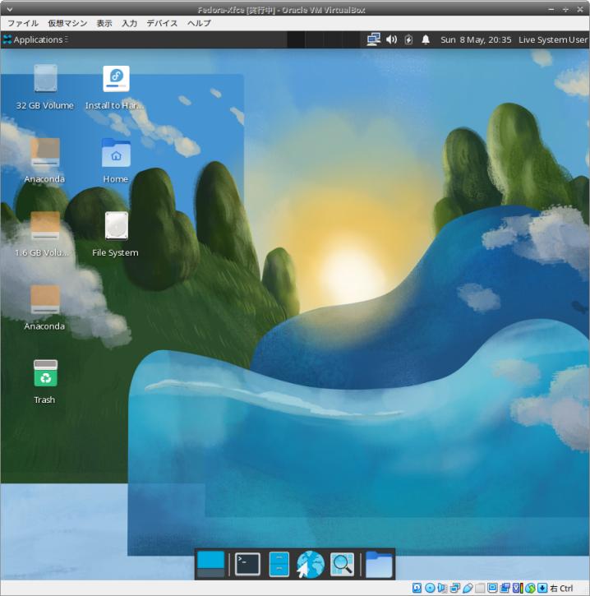Launch the Install to Hard Drive icon
This screenshot has width=590, height=596.
[x=116, y=79]
